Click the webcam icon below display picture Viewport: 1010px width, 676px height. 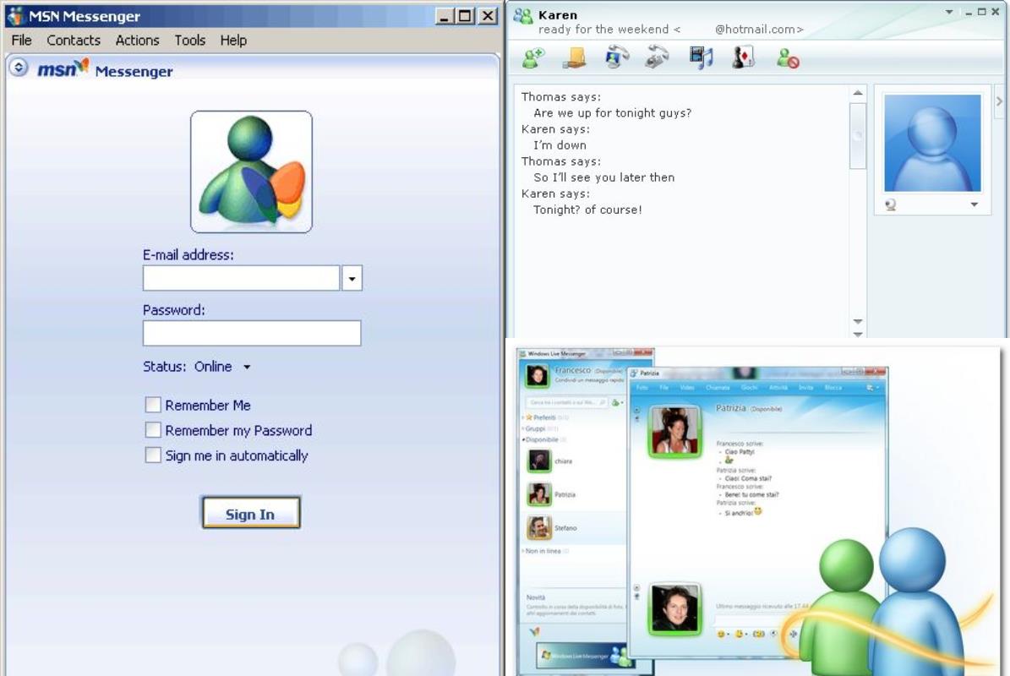pyautogui.click(x=890, y=204)
